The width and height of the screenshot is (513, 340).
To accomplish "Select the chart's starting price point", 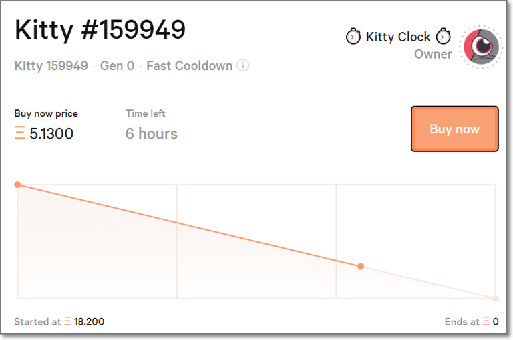I will click(x=17, y=185).
